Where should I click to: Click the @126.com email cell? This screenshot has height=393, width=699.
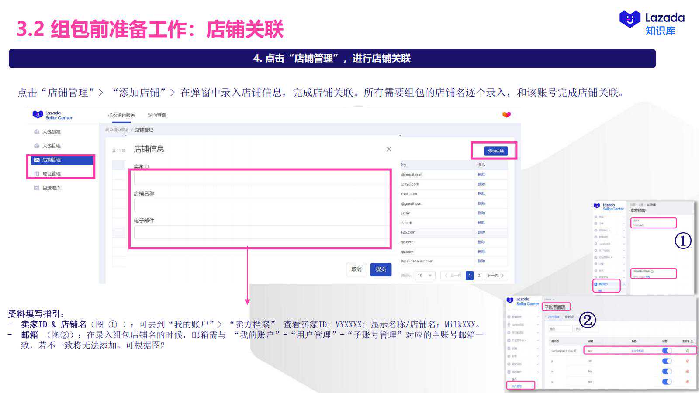pyautogui.click(x=410, y=184)
